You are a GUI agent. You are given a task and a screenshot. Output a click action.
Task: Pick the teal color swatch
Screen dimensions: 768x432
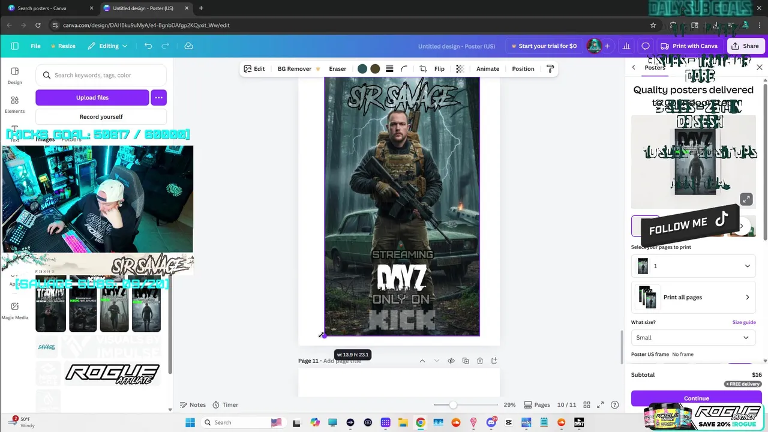pos(362,69)
